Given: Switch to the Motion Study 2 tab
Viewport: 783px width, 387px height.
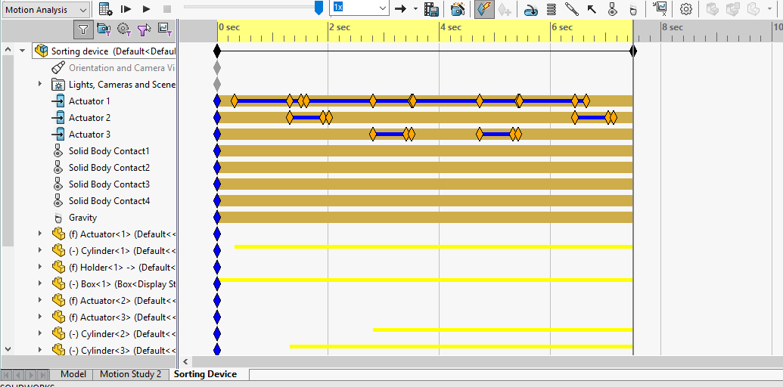Looking at the screenshot, I should click(x=130, y=375).
